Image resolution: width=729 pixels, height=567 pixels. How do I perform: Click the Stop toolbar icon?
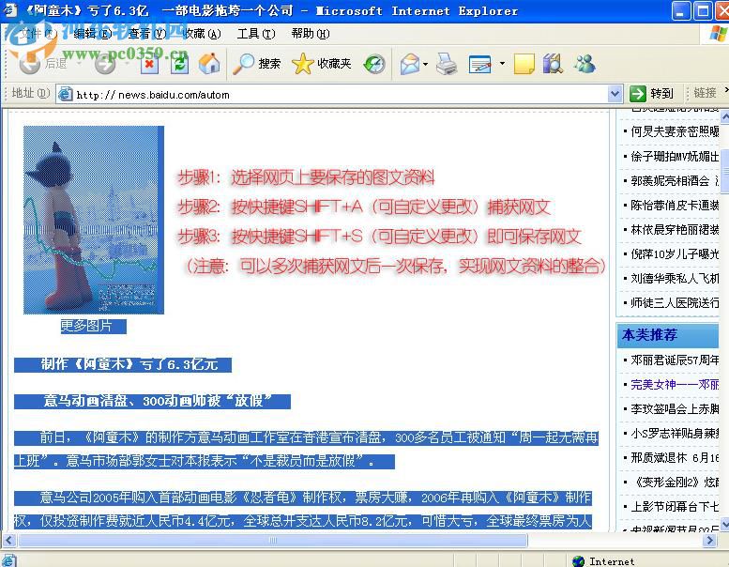tap(149, 64)
